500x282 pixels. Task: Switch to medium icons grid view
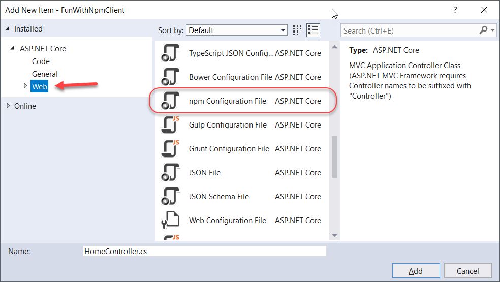[x=298, y=30]
